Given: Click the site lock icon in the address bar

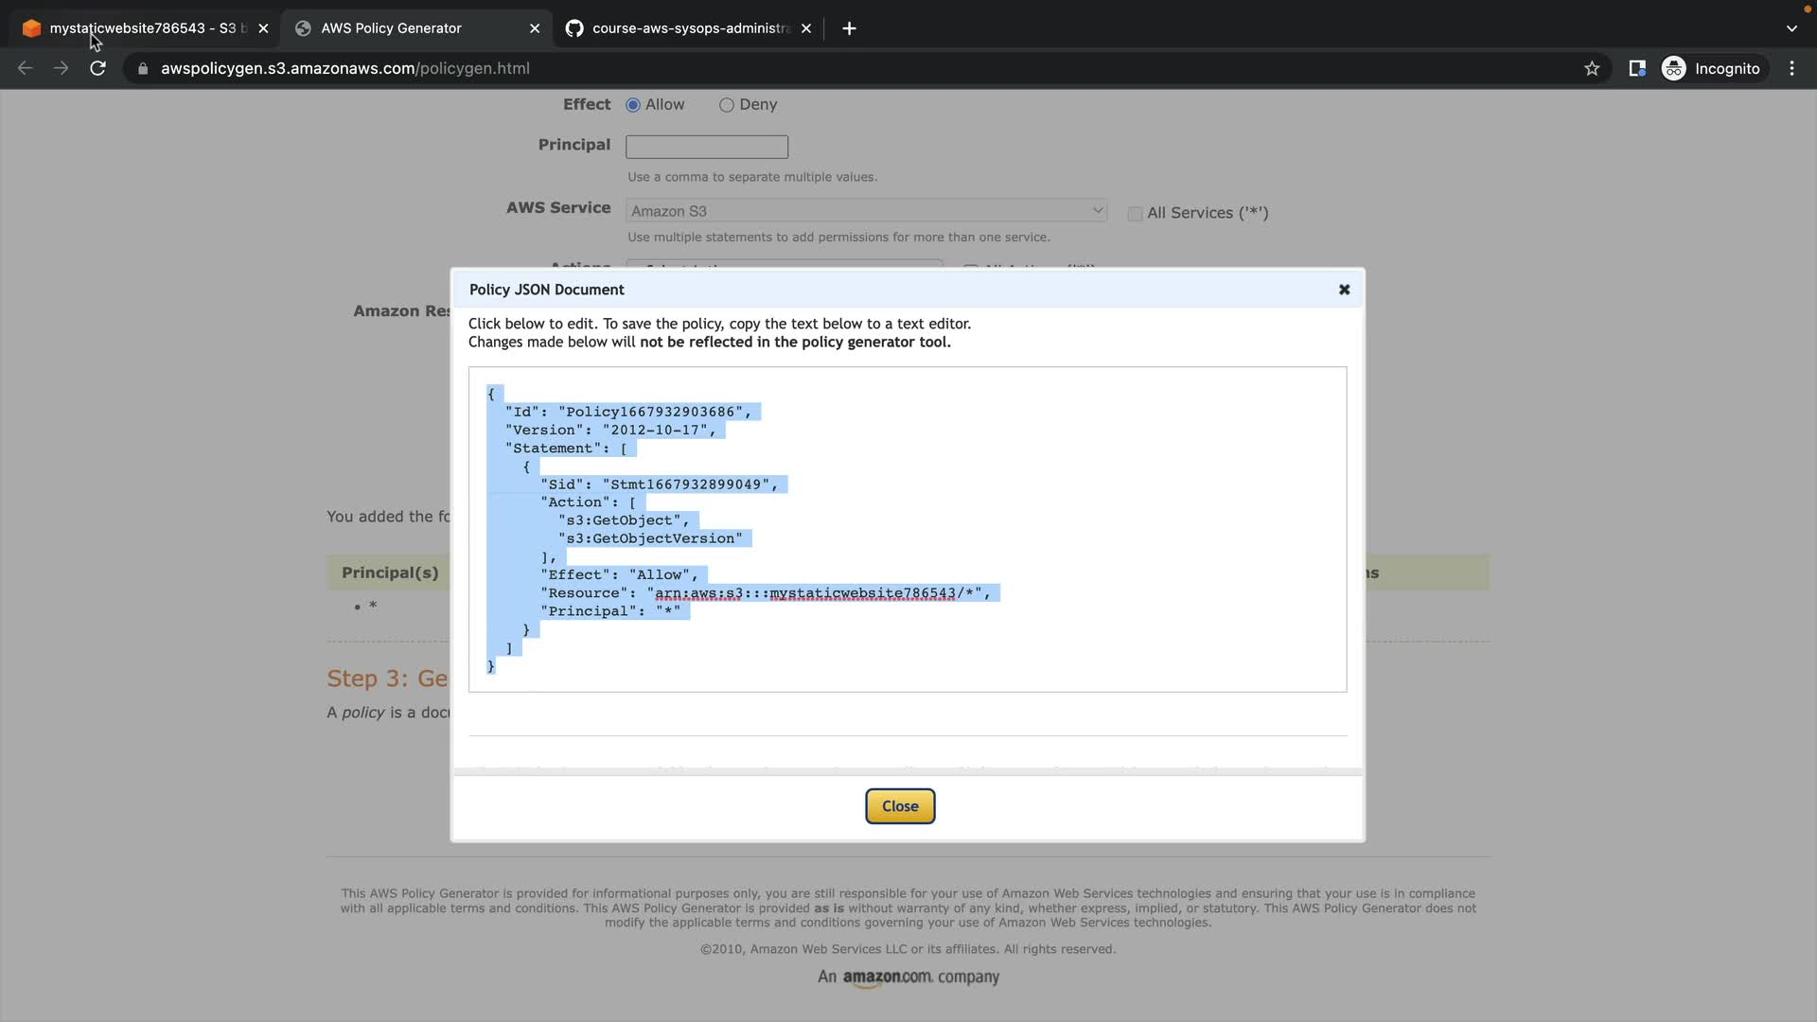Looking at the screenshot, I should coord(143,68).
